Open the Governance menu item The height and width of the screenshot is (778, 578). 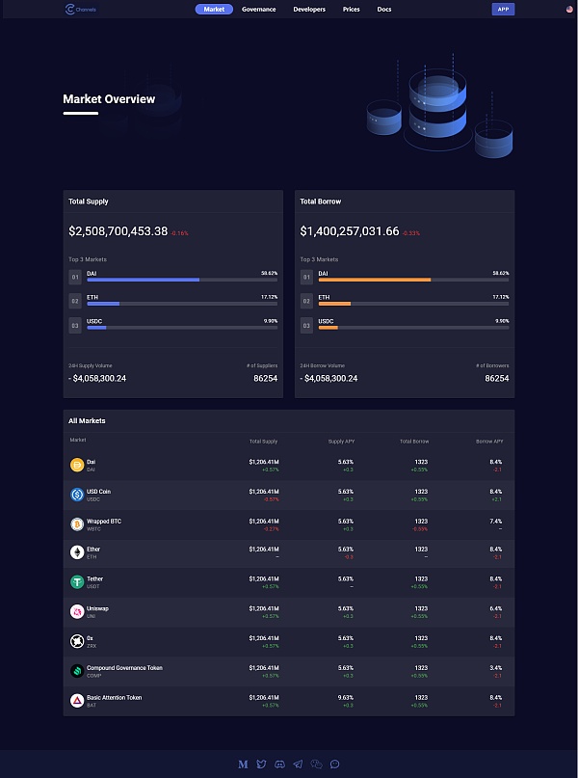pyautogui.click(x=258, y=9)
